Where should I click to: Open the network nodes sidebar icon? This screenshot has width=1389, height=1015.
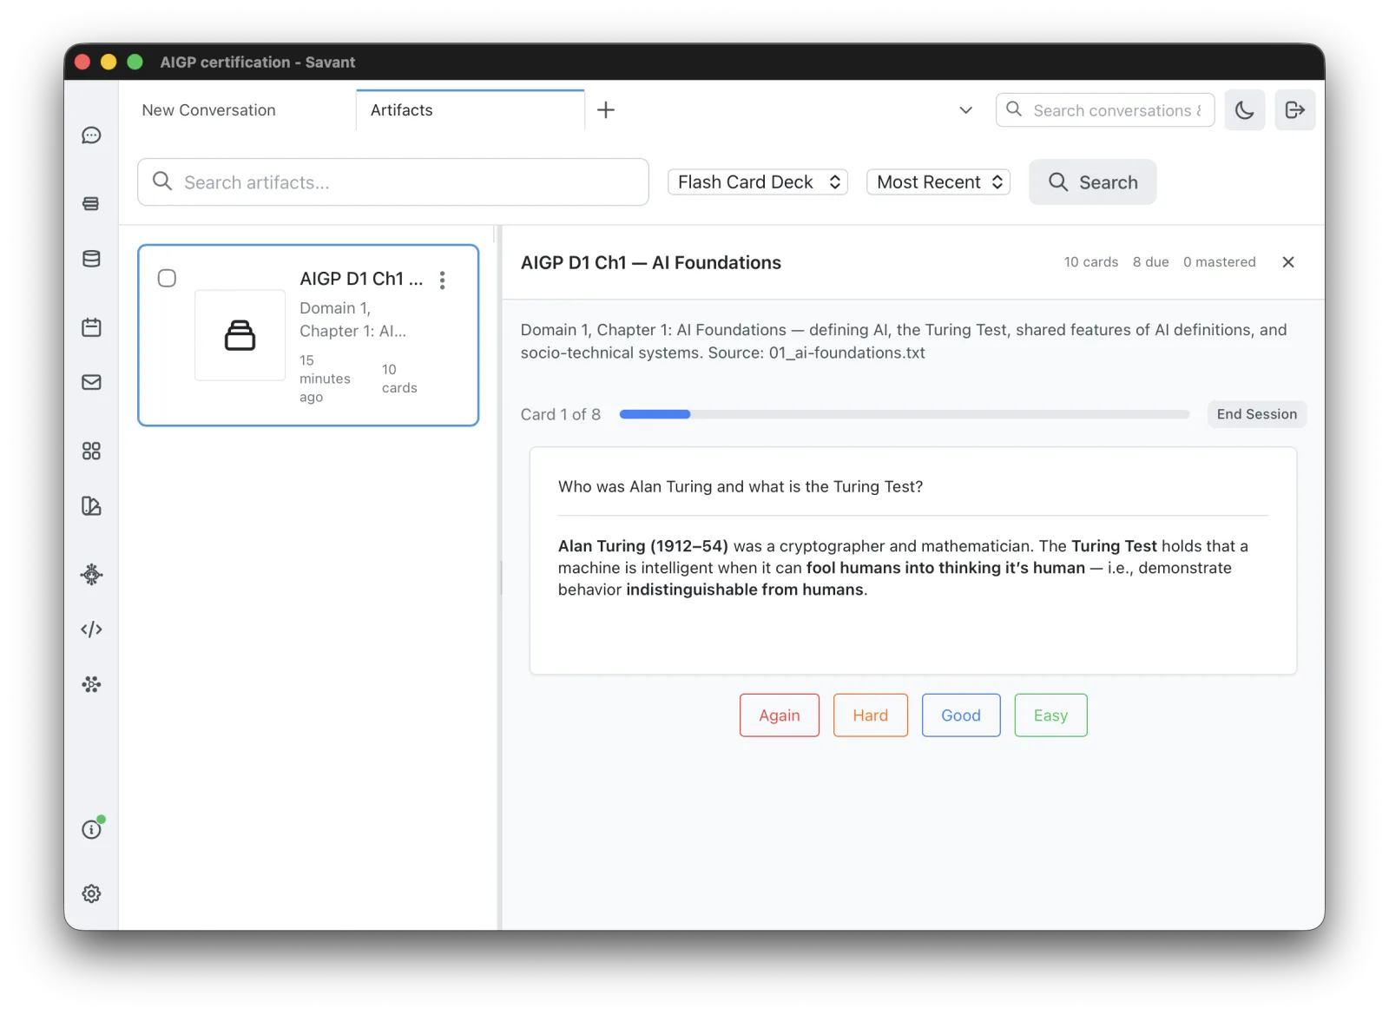coord(91,684)
